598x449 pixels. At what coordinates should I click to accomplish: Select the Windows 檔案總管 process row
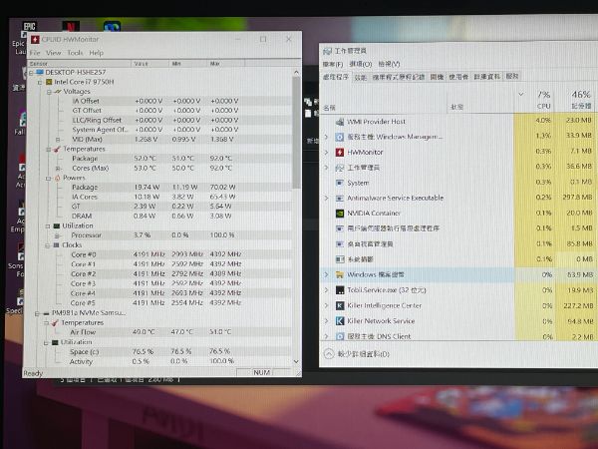coord(458,274)
